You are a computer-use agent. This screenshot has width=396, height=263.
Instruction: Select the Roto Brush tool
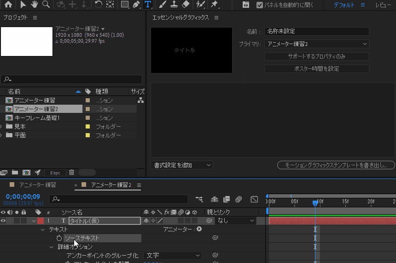point(200,4)
